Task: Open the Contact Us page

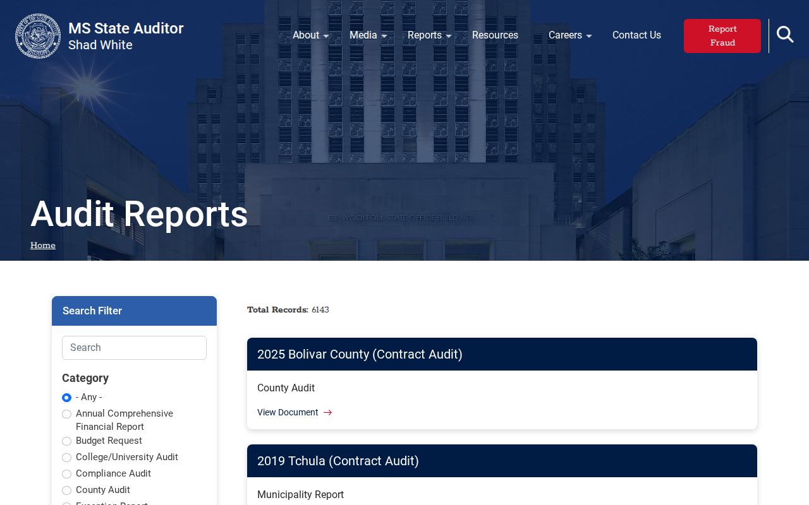Action: click(x=636, y=35)
